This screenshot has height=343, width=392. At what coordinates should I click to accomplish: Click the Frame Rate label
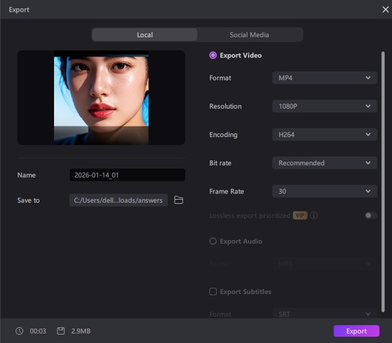(x=227, y=191)
